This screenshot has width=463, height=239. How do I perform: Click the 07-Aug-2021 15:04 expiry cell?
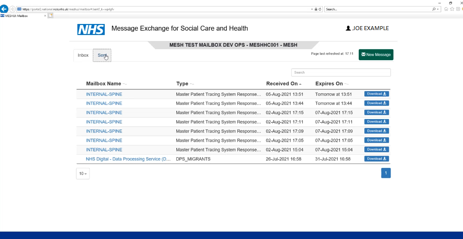click(334, 150)
